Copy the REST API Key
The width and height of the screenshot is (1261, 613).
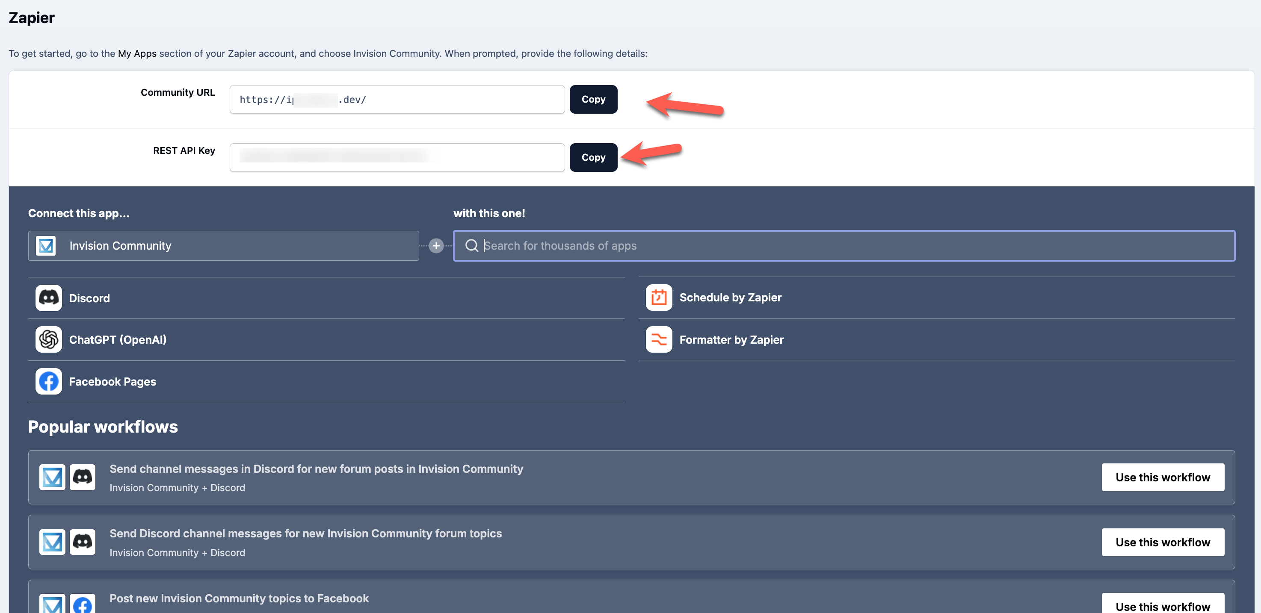[593, 158]
